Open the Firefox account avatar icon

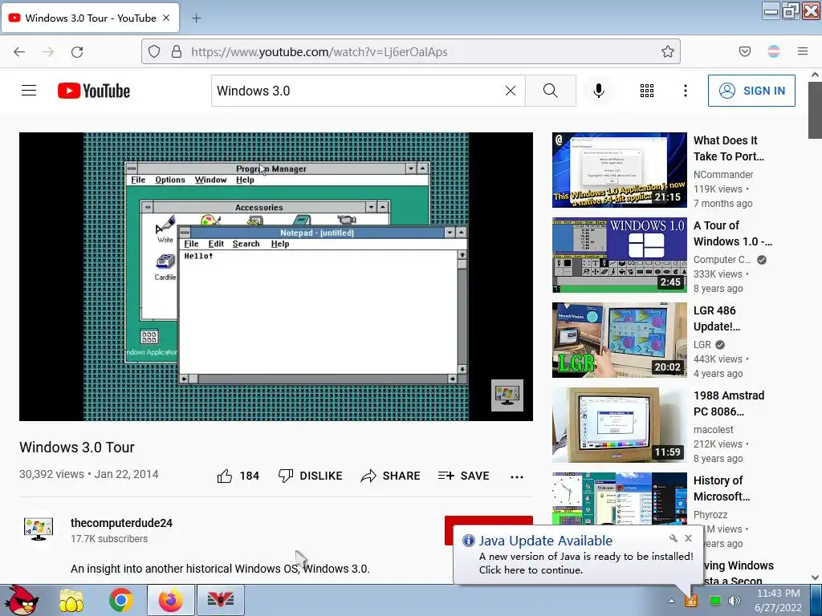(x=774, y=51)
